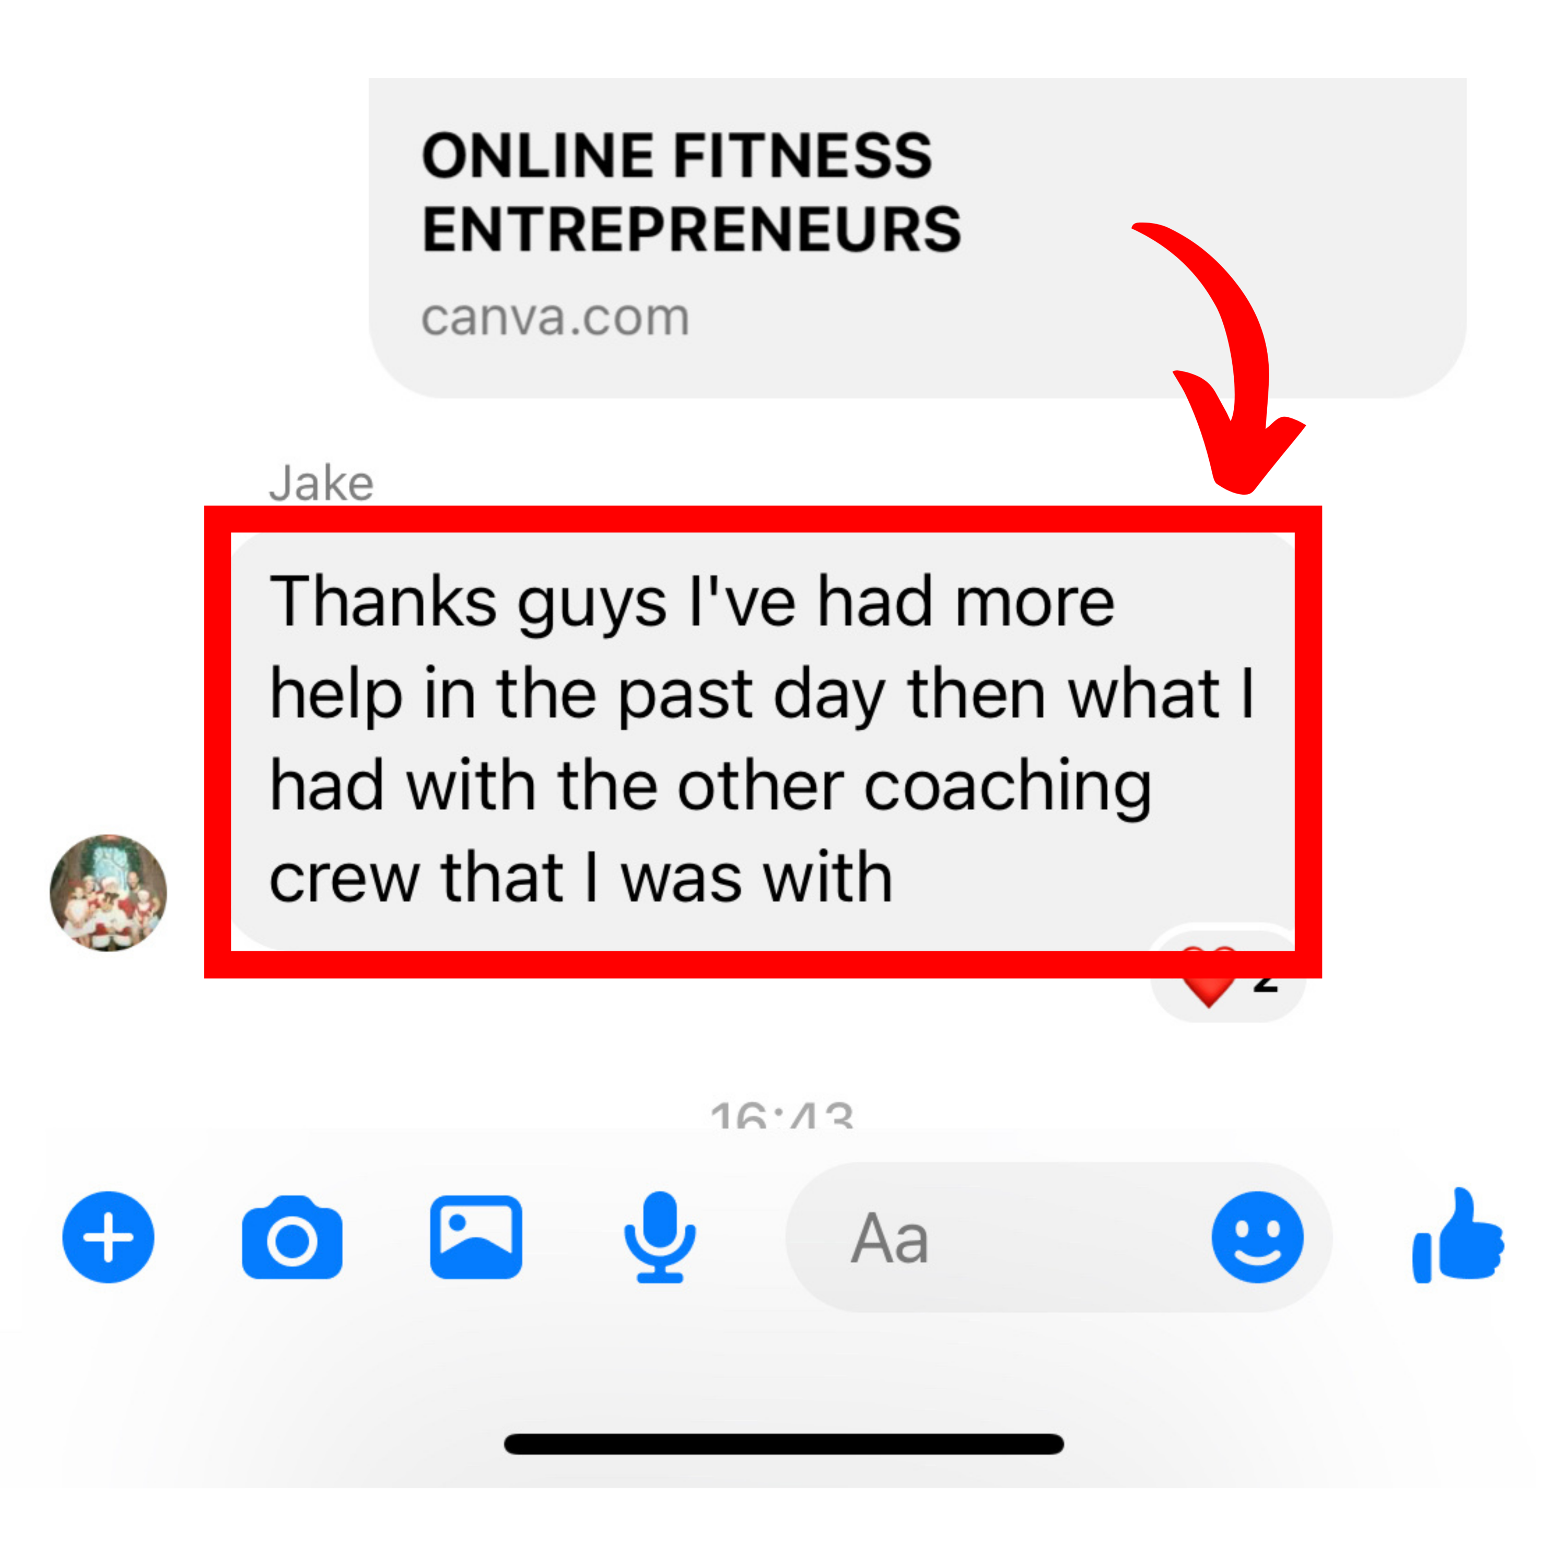Tap the sender name Jake
The width and height of the screenshot is (1567, 1567).
tap(321, 484)
